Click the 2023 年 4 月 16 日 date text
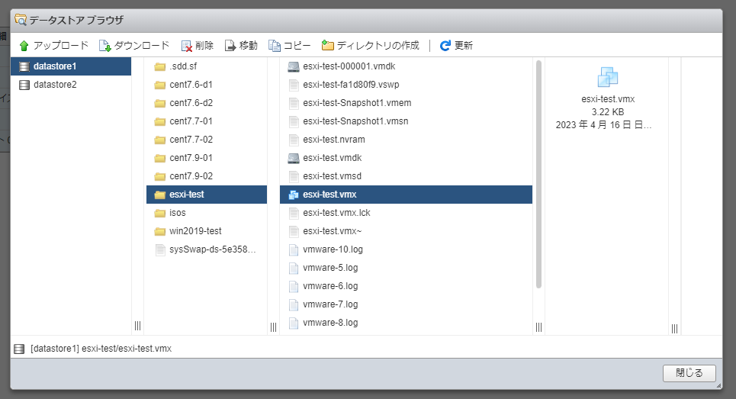736x399 pixels. (603, 125)
